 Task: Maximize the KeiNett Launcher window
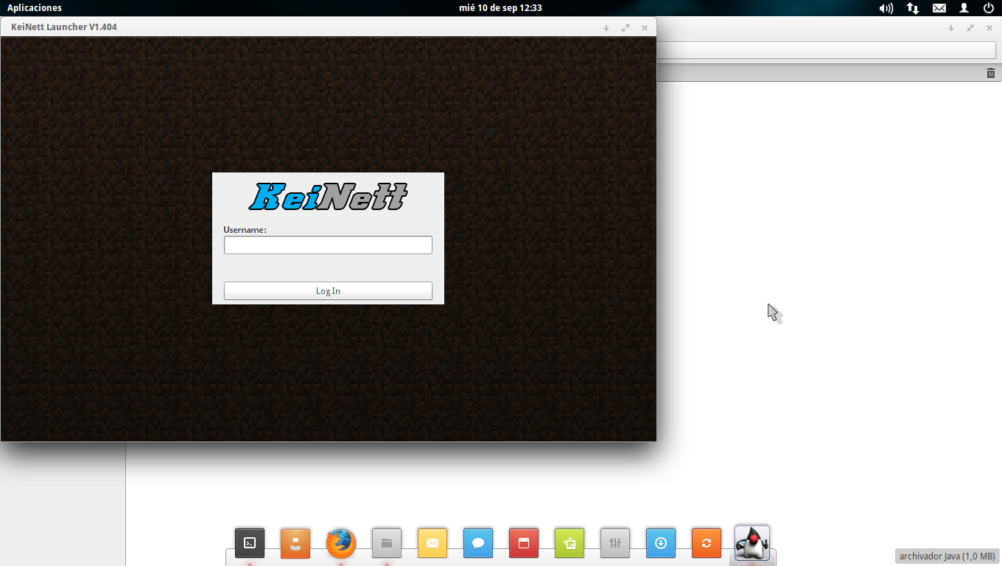point(626,28)
